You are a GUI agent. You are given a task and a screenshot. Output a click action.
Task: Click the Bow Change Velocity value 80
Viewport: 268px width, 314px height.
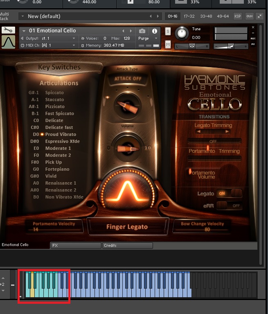pos(207,230)
